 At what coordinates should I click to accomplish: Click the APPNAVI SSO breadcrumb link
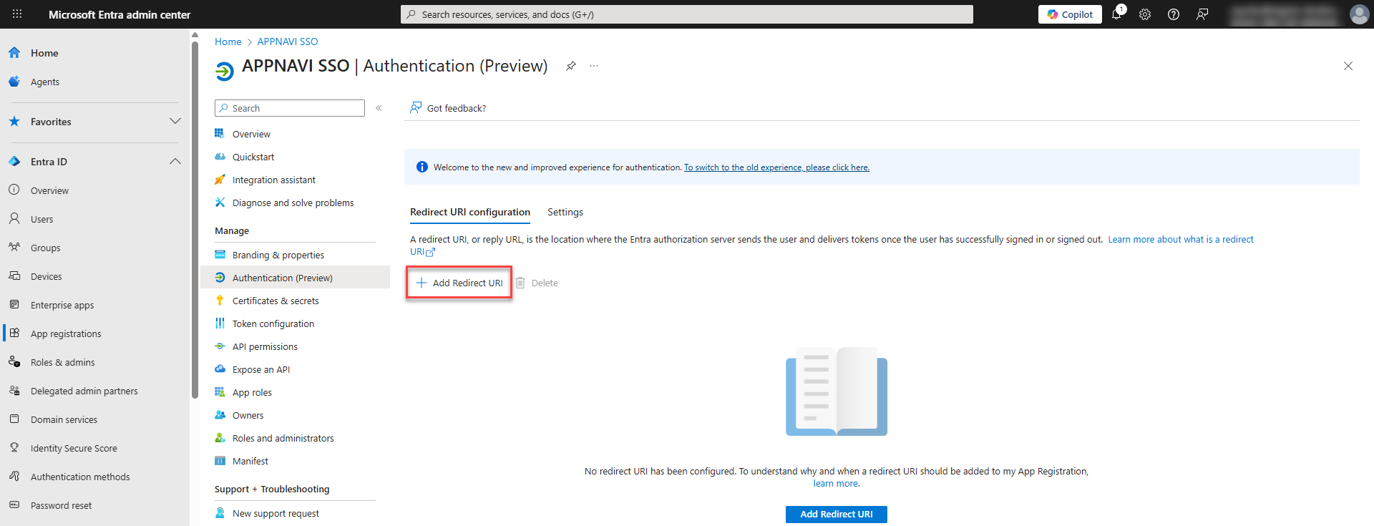pyautogui.click(x=288, y=42)
